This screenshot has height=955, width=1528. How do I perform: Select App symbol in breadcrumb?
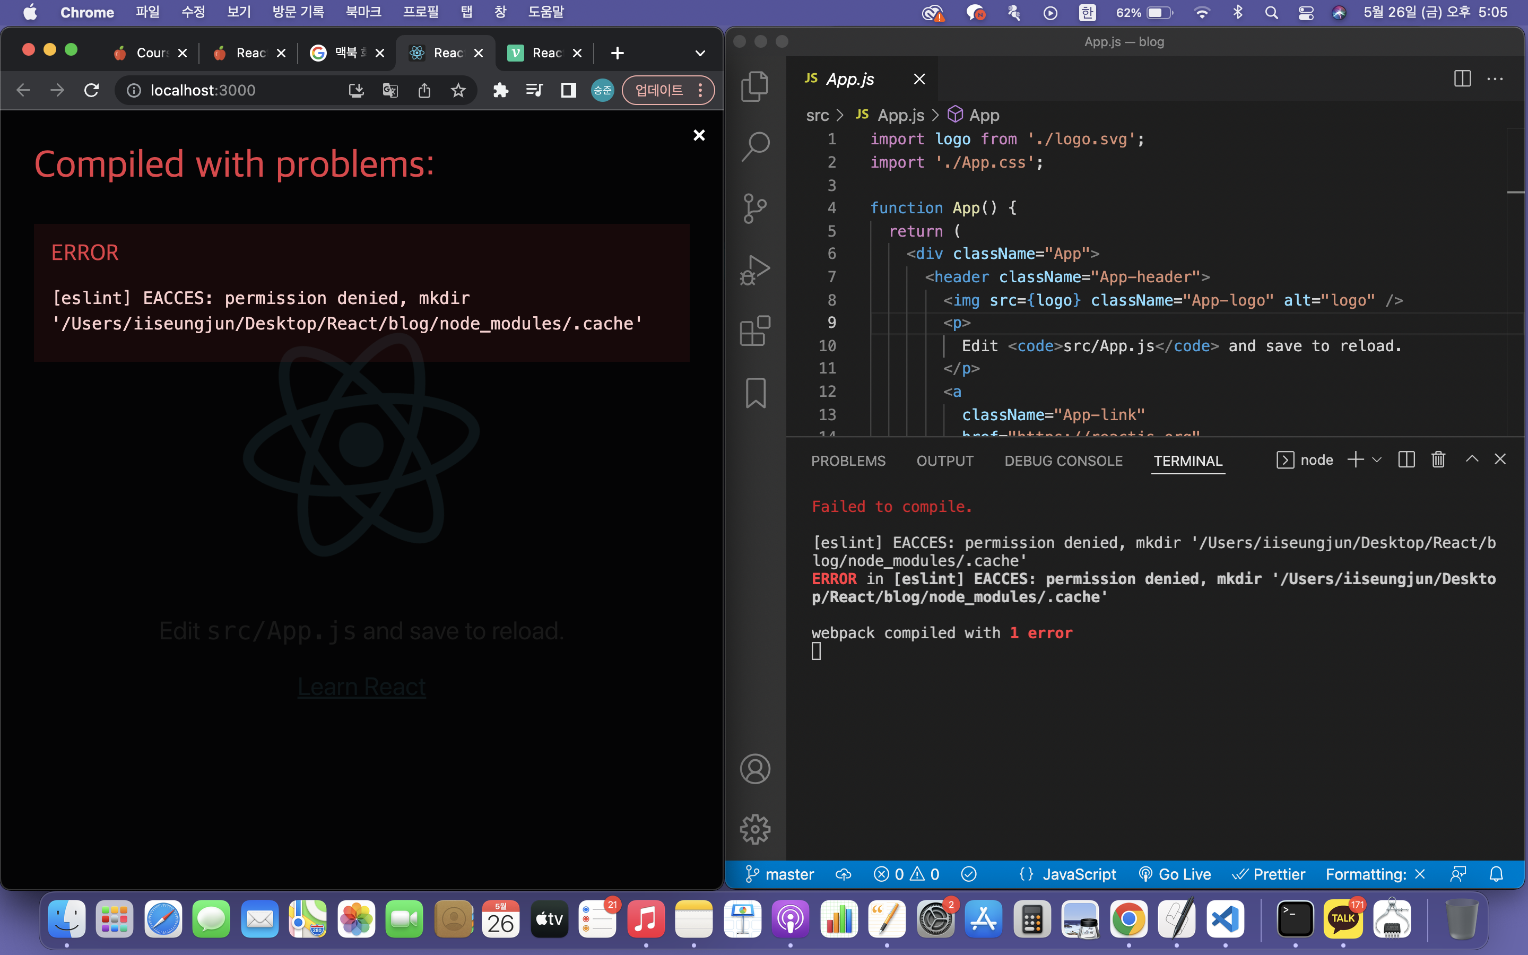974,115
